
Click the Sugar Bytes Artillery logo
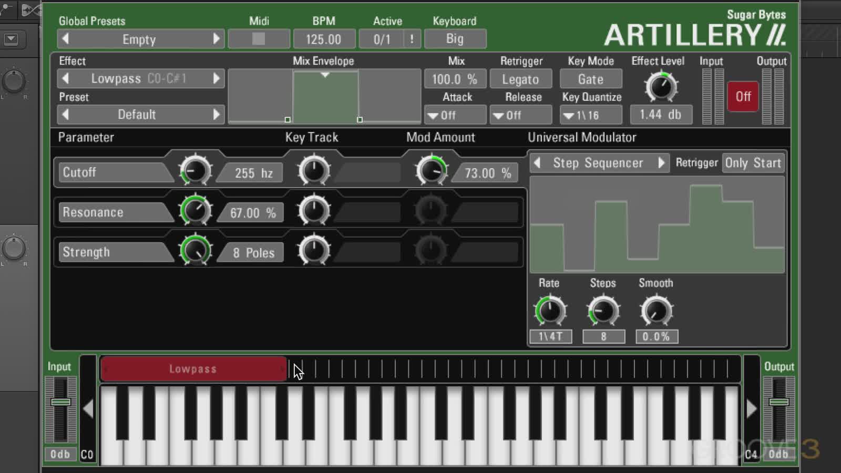click(x=695, y=29)
